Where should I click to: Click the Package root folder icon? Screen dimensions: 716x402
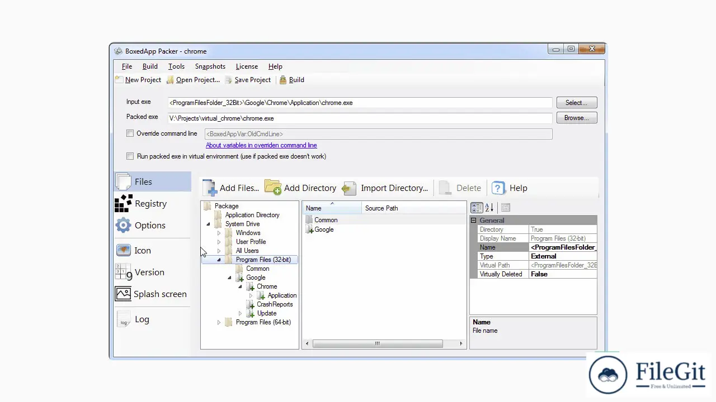208,206
